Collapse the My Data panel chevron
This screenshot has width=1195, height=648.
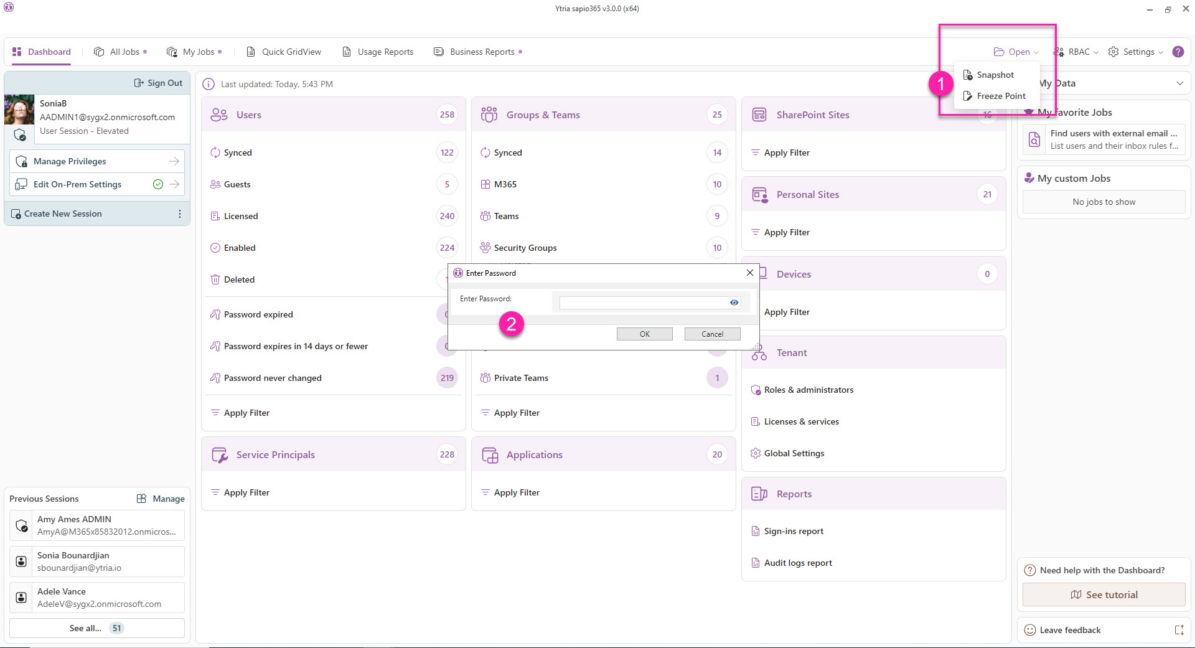(1179, 83)
